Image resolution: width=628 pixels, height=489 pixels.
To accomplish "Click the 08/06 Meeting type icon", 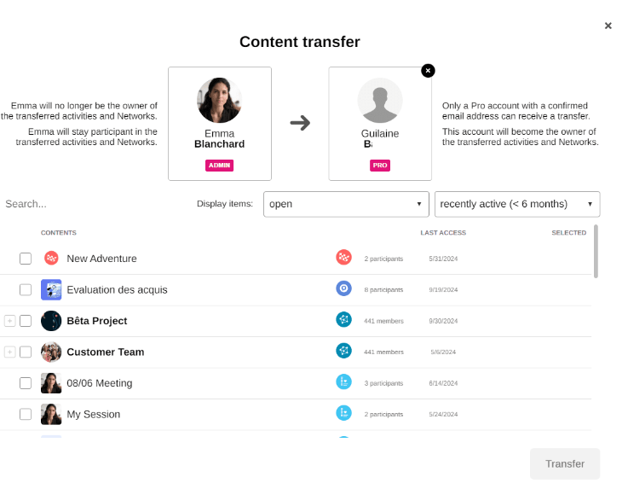I will 343,382.
